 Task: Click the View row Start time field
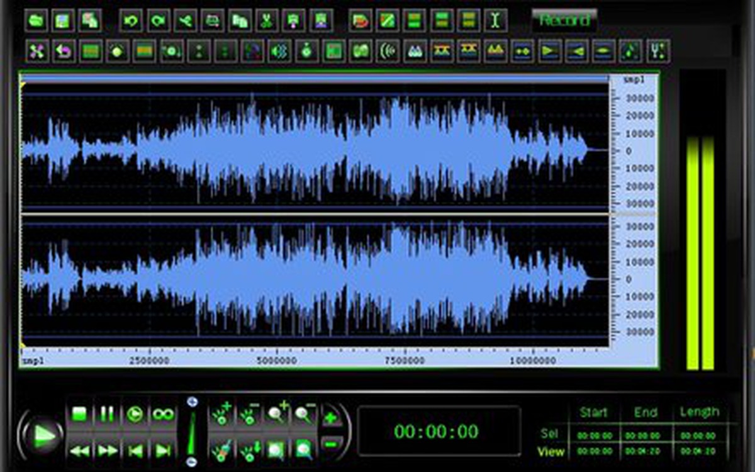[594, 451]
